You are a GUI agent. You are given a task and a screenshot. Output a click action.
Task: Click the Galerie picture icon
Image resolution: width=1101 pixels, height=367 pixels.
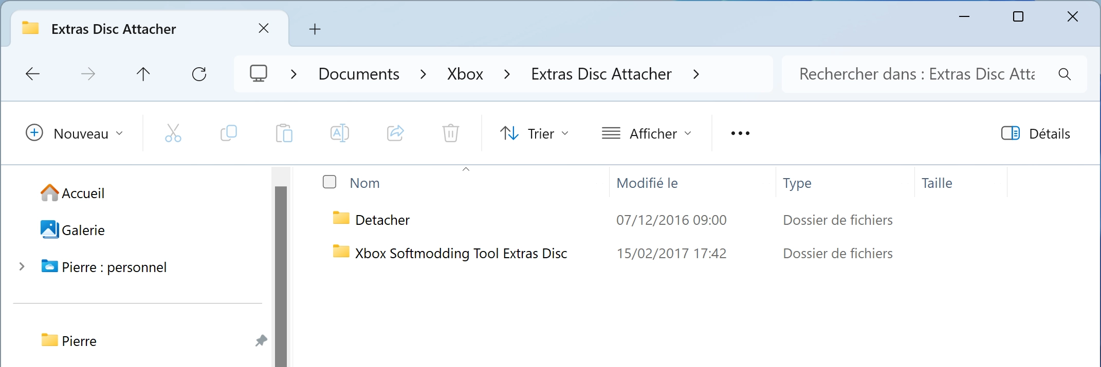(x=50, y=229)
